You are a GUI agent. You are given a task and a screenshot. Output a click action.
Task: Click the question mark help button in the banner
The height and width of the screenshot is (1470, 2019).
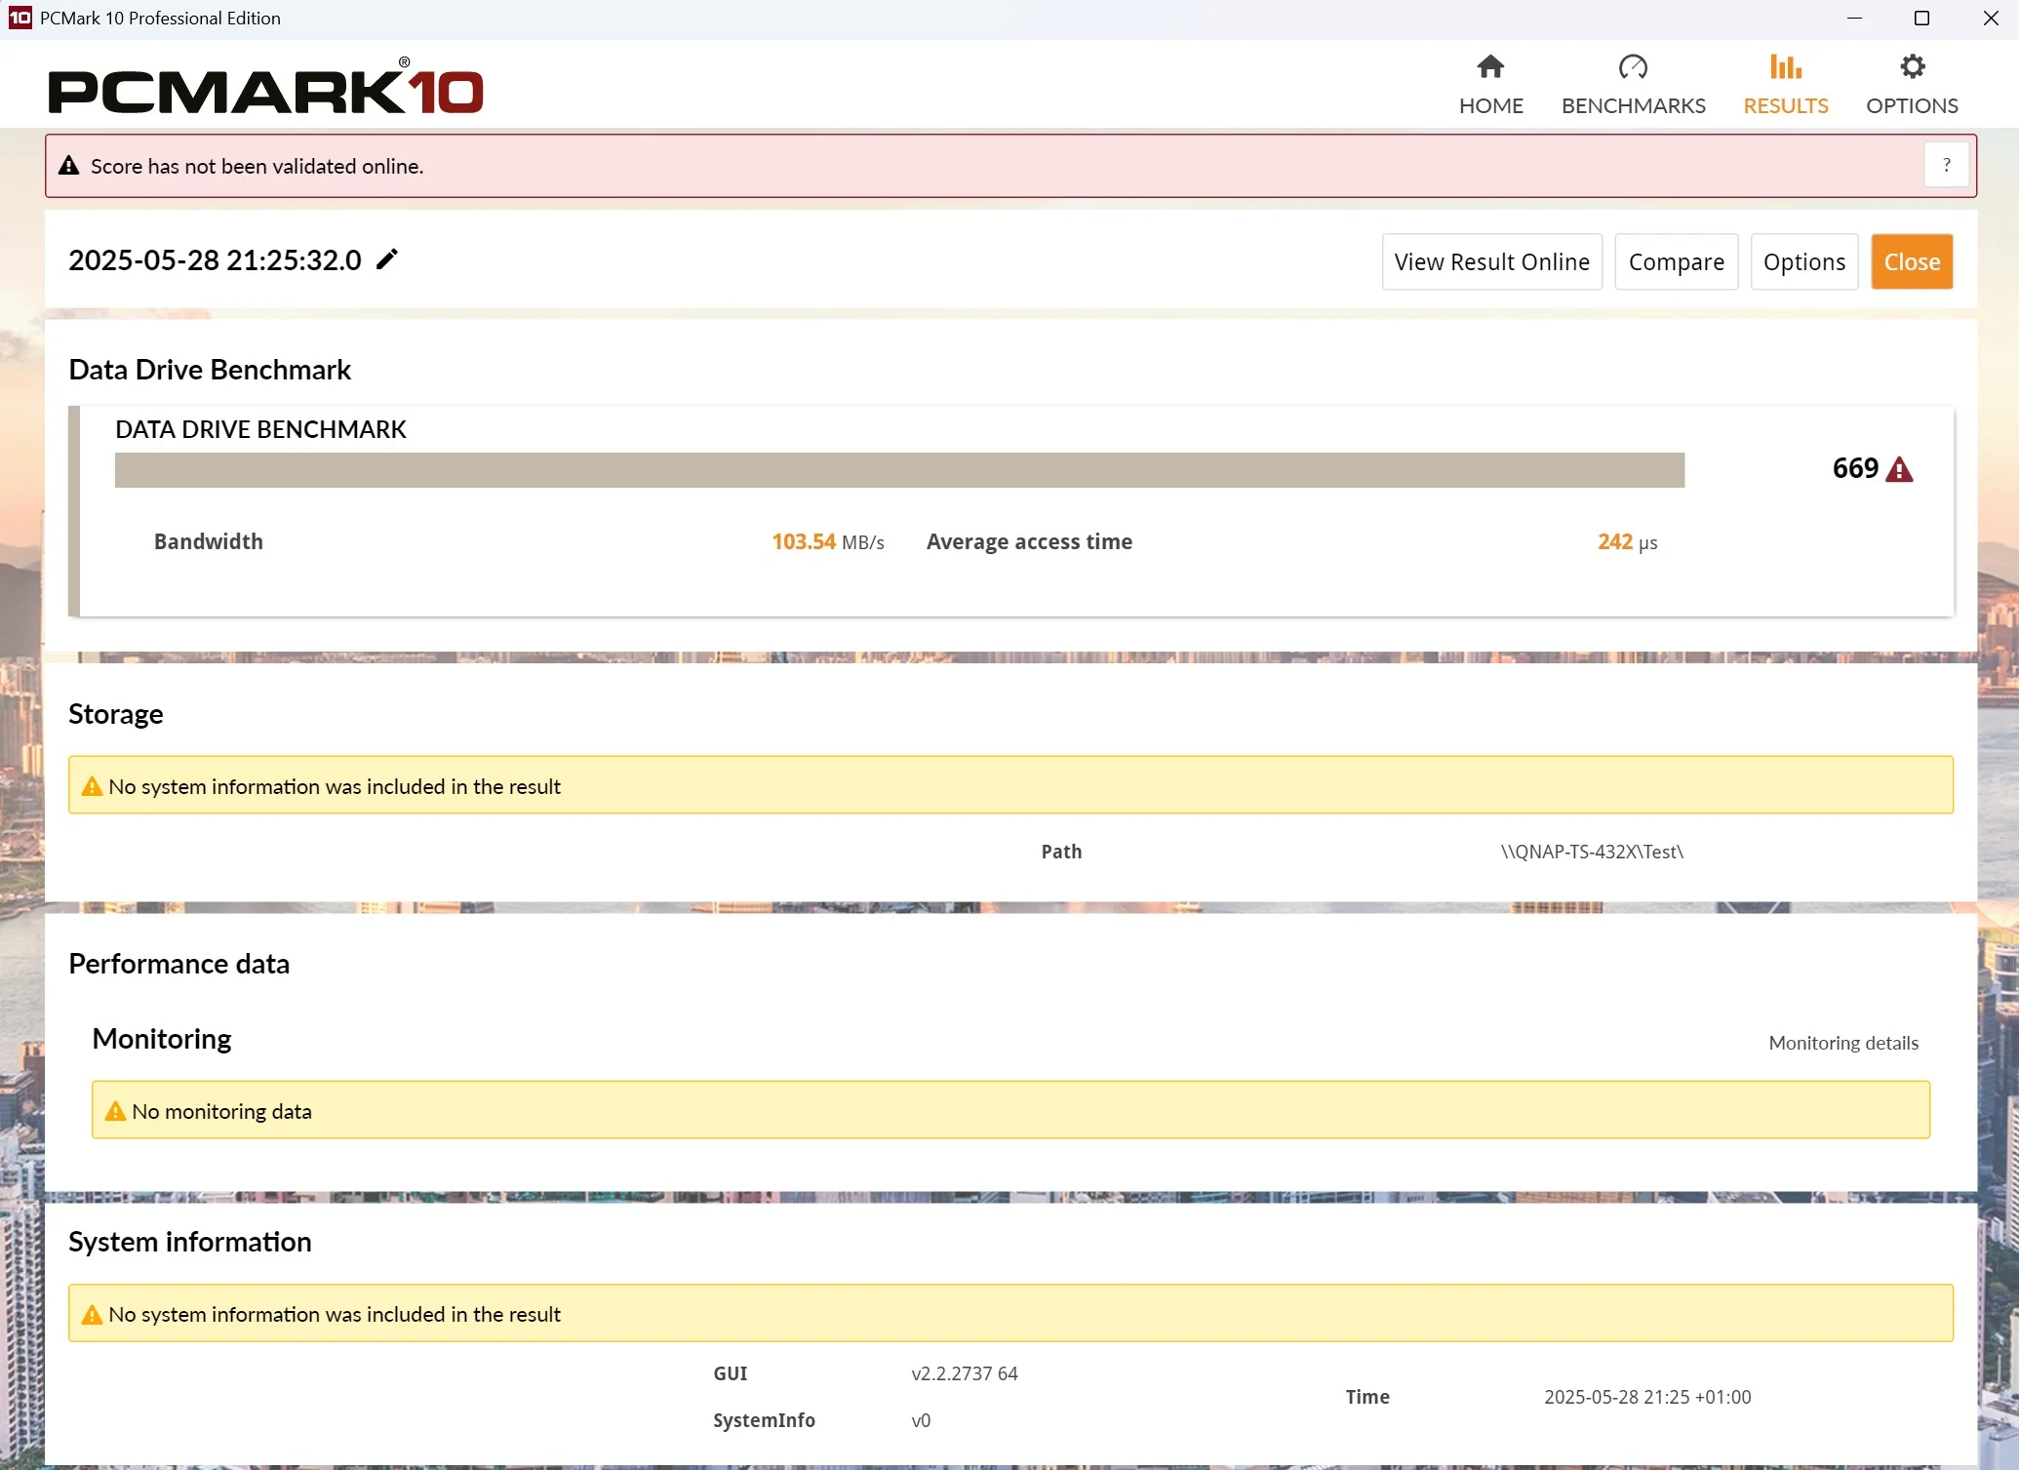click(1946, 165)
